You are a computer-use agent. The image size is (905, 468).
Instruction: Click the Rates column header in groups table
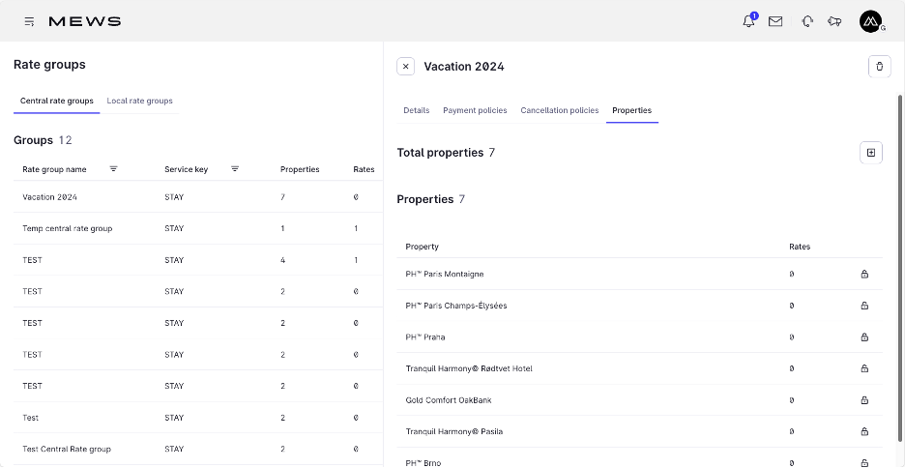[364, 169]
